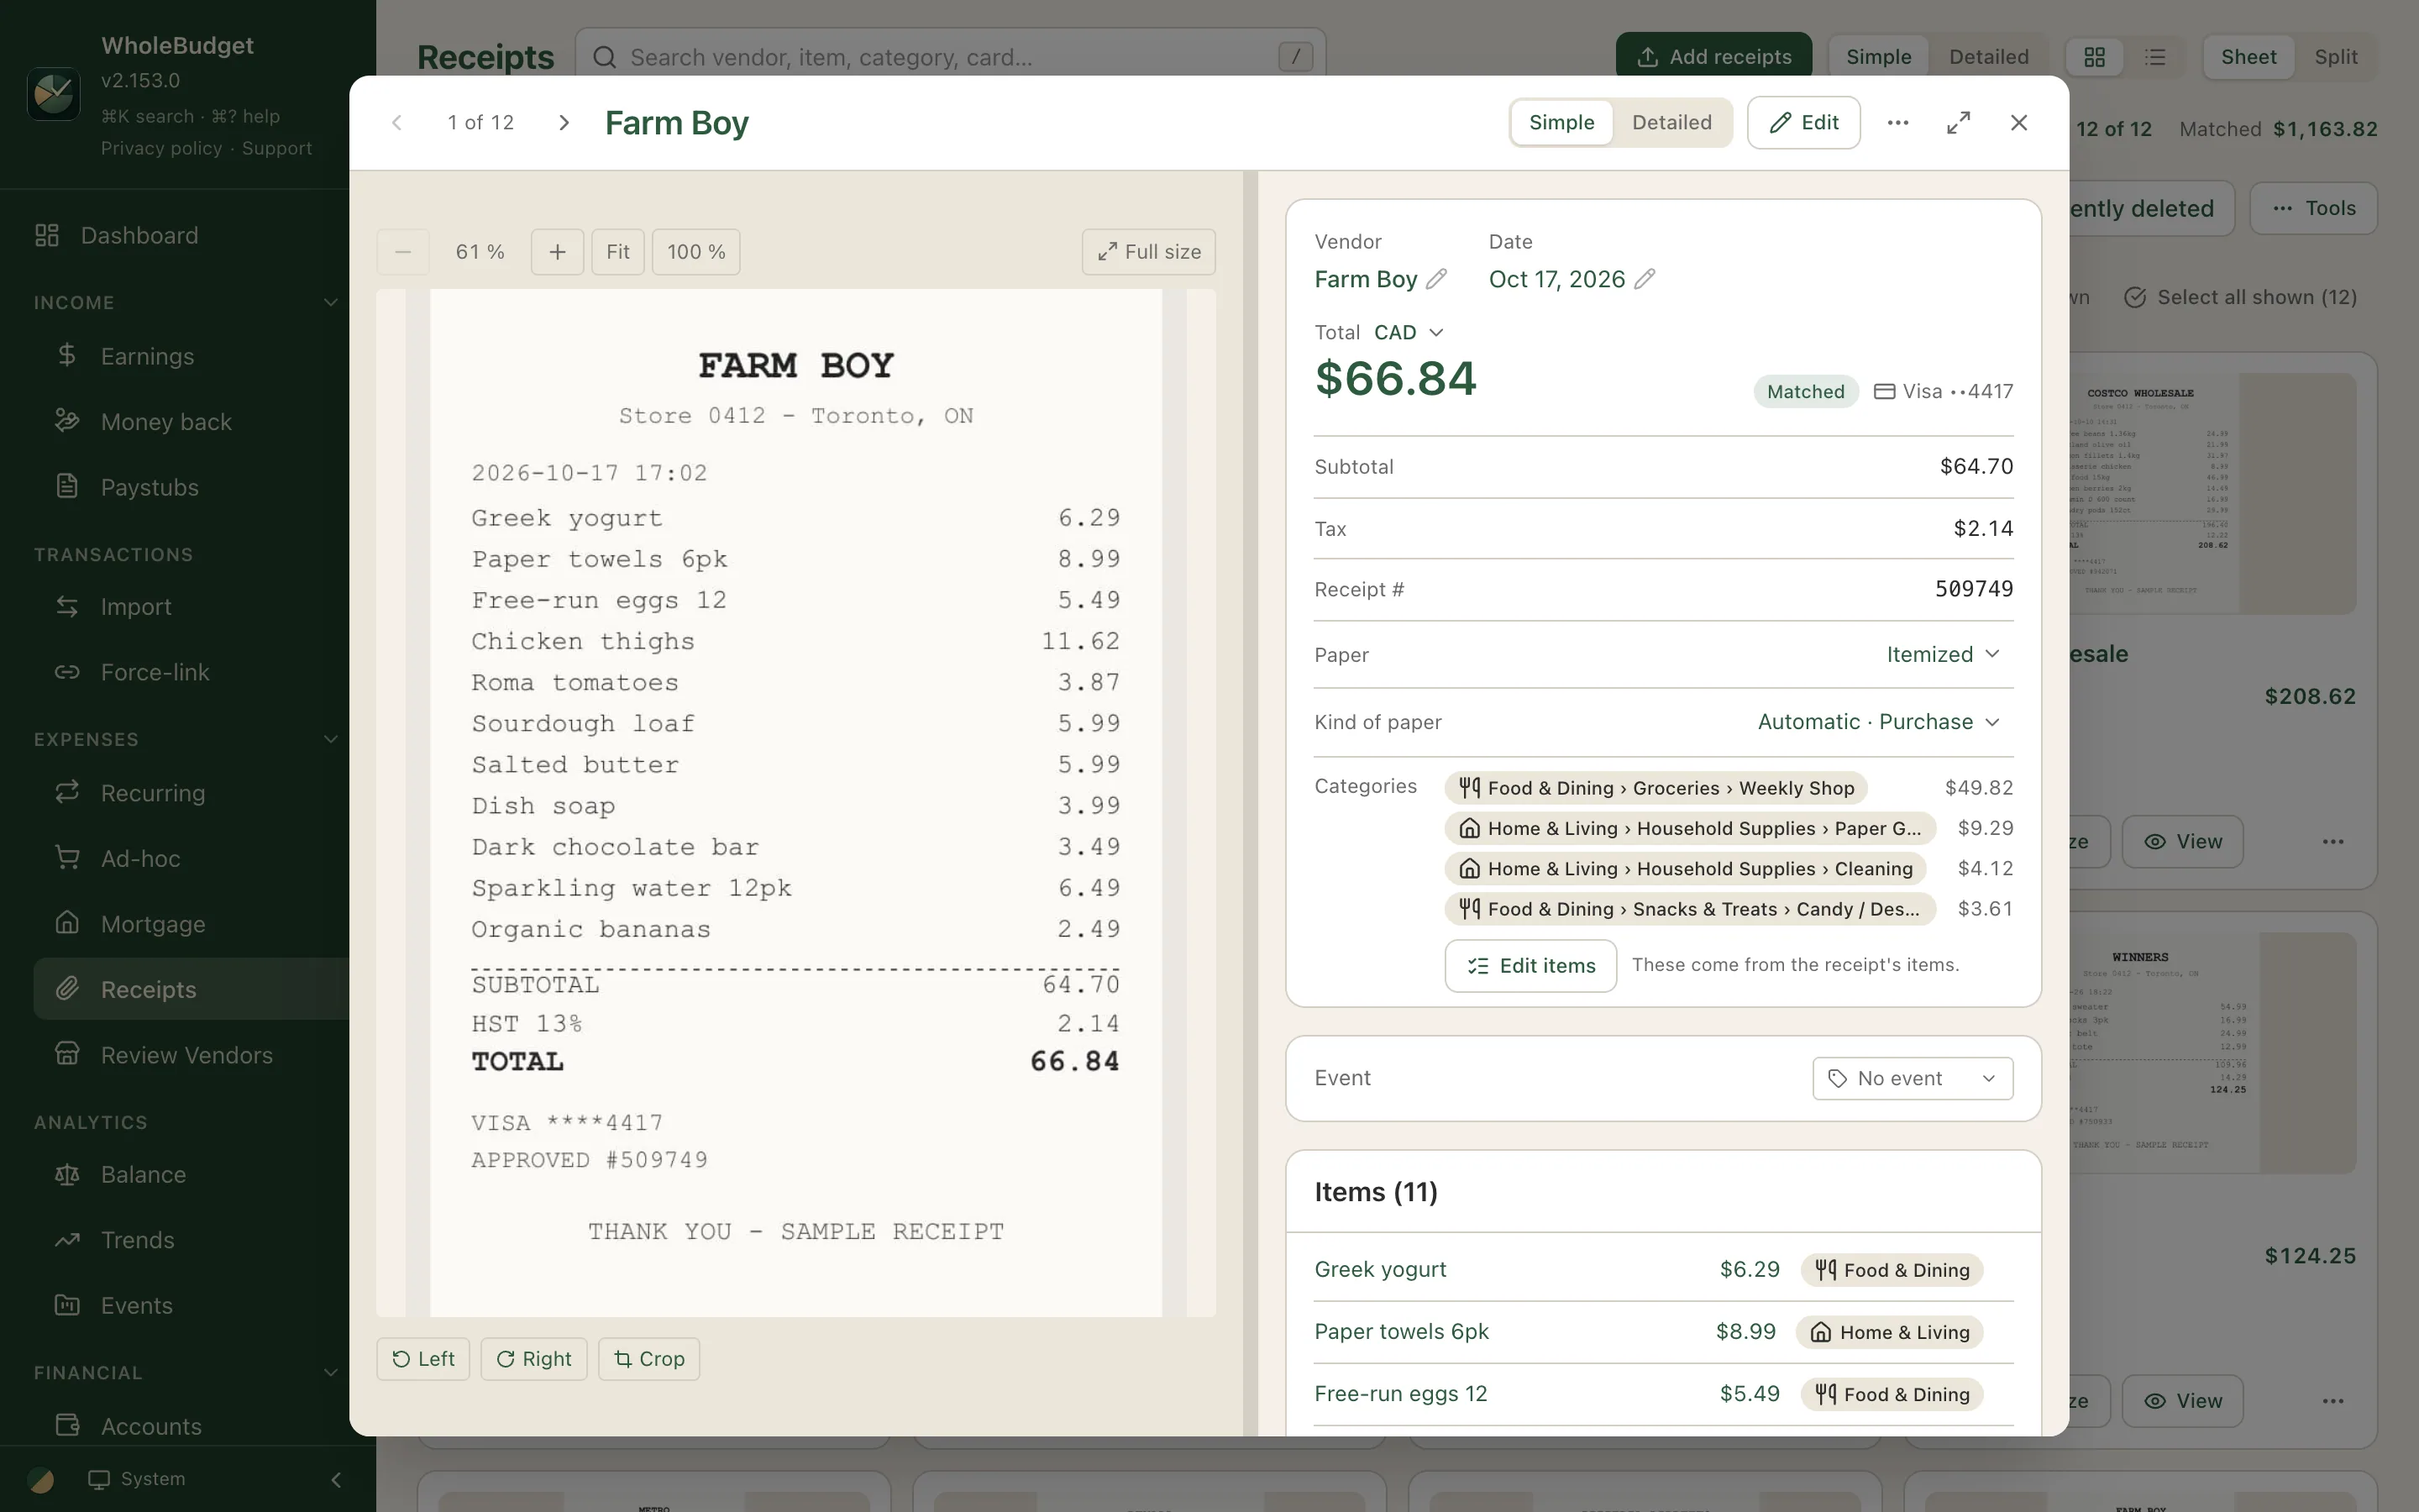
Task: Toggle Select all shown (12)
Action: (x=2239, y=297)
